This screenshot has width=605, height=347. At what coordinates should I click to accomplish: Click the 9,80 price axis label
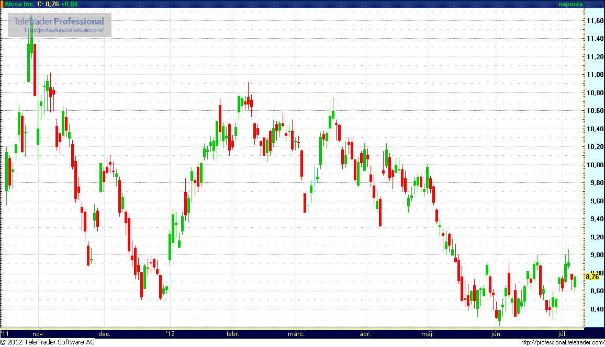coord(597,183)
